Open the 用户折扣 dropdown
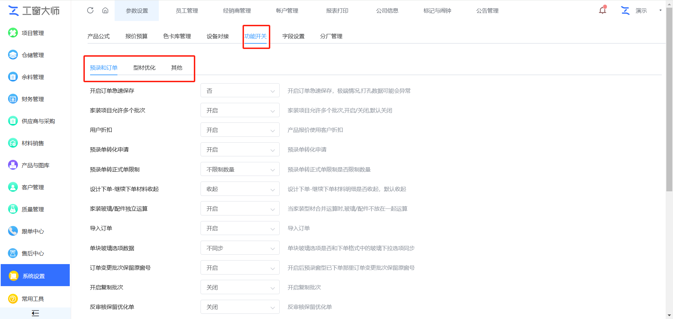This screenshot has width=673, height=319. 240,130
